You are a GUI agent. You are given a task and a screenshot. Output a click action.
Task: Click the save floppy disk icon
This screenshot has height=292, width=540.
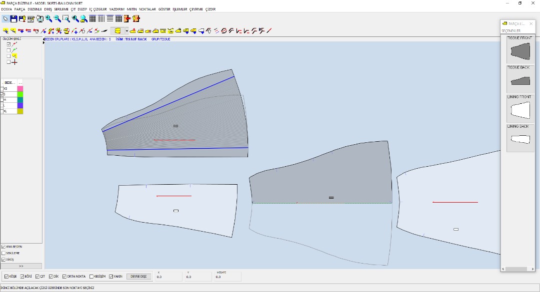14,19
